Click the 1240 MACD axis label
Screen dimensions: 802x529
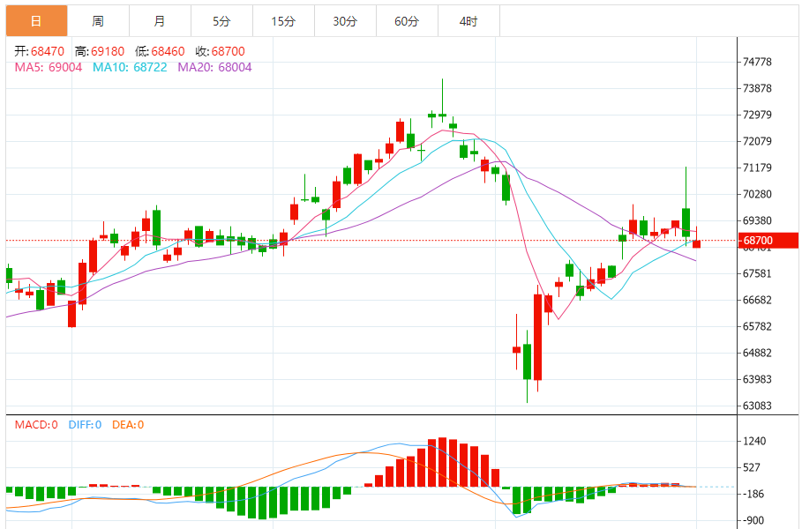pos(754,441)
